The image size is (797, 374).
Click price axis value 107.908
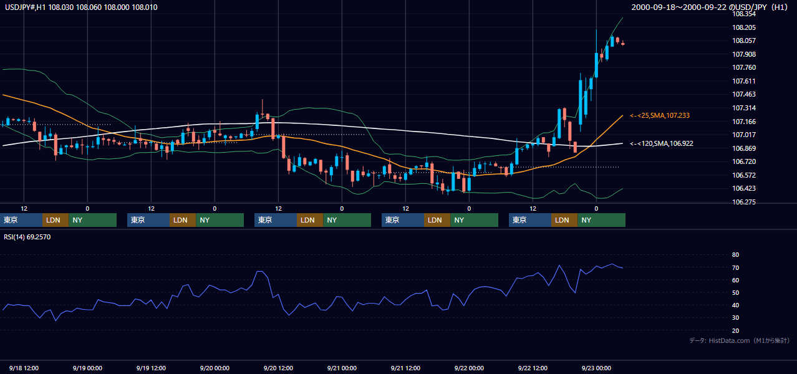pos(745,54)
